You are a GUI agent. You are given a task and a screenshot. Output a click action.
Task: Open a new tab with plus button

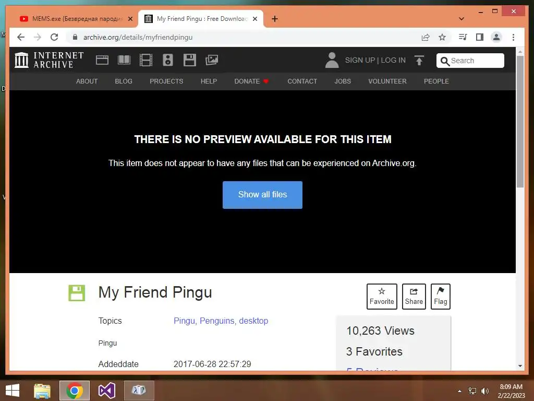(275, 19)
